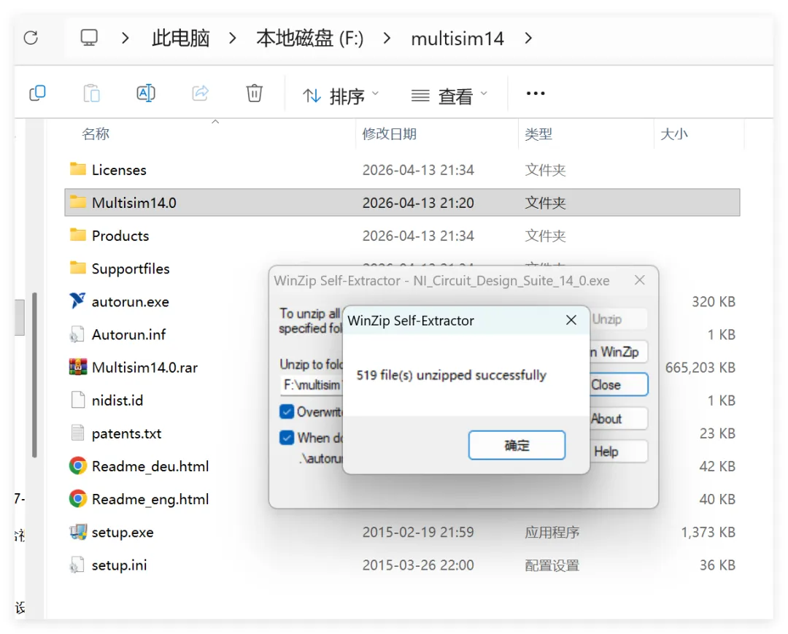Viewport: 788px width, 634px height.
Task: Click the 配置设置 type for setup.ini
Action: pyautogui.click(x=552, y=565)
